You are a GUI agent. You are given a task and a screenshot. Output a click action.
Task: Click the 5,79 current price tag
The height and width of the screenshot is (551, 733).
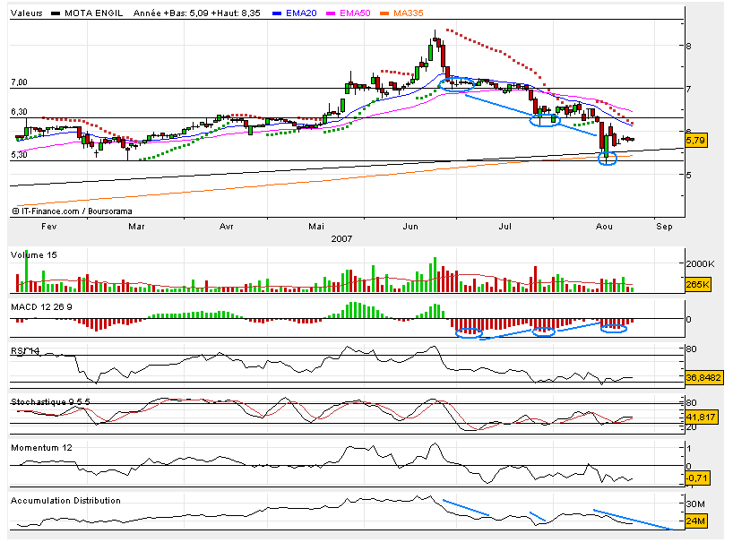coord(696,140)
